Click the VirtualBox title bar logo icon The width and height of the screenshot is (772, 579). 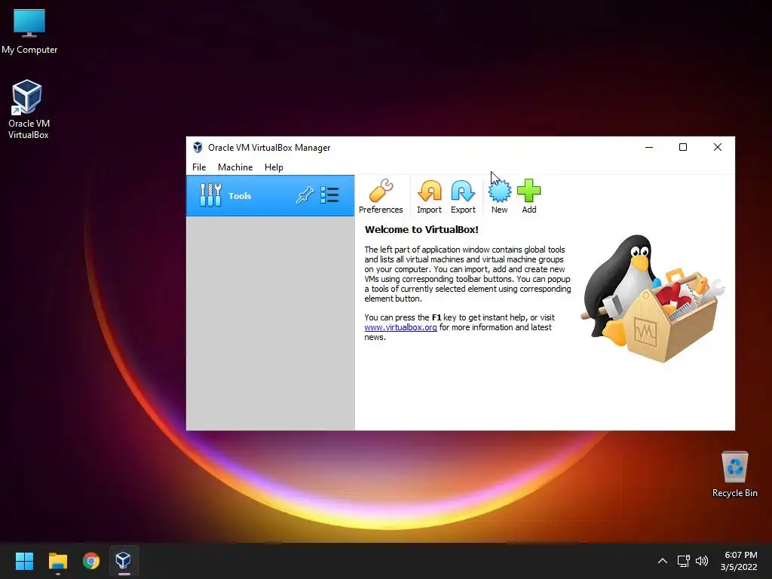198,147
